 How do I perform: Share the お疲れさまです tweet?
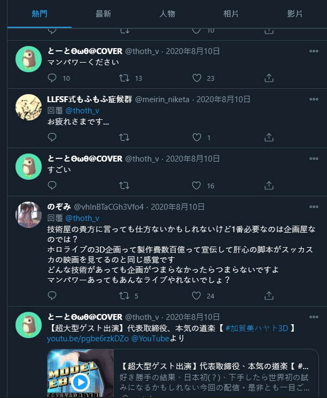269,137
